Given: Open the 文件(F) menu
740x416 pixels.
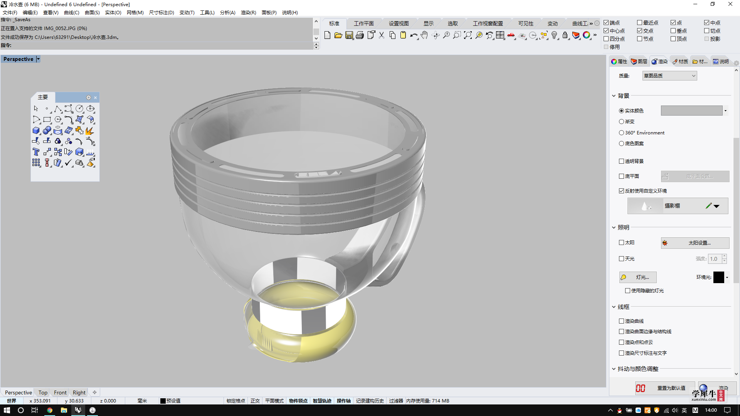Looking at the screenshot, I should (x=10, y=13).
